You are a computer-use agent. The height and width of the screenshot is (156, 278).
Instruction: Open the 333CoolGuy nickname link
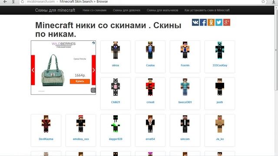(x=220, y=65)
